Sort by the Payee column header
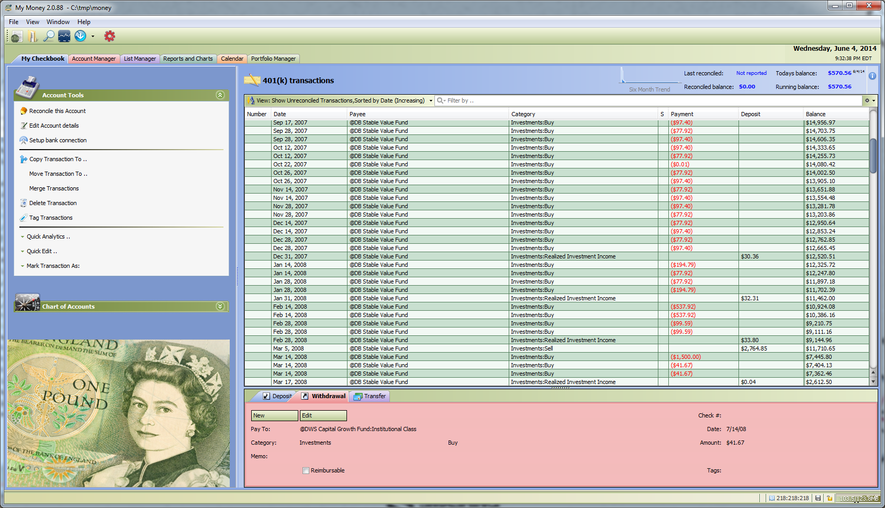This screenshot has width=885, height=508. tap(428, 114)
